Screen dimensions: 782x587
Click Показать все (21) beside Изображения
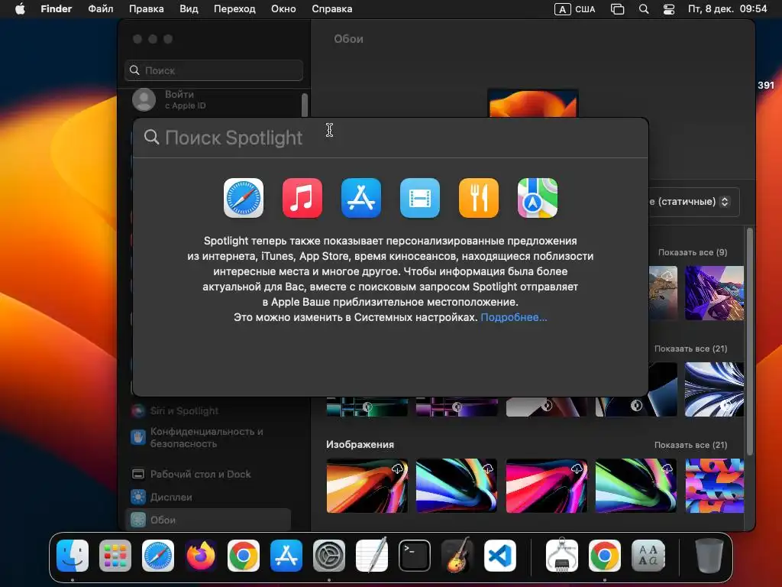tap(690, 446)
